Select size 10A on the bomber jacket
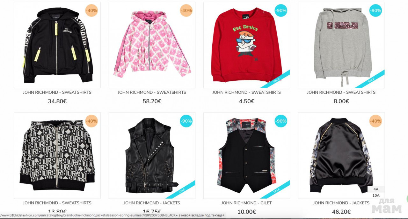Image resolution: width=408 pixels, height=219 pixels. [x=376, y=195]
